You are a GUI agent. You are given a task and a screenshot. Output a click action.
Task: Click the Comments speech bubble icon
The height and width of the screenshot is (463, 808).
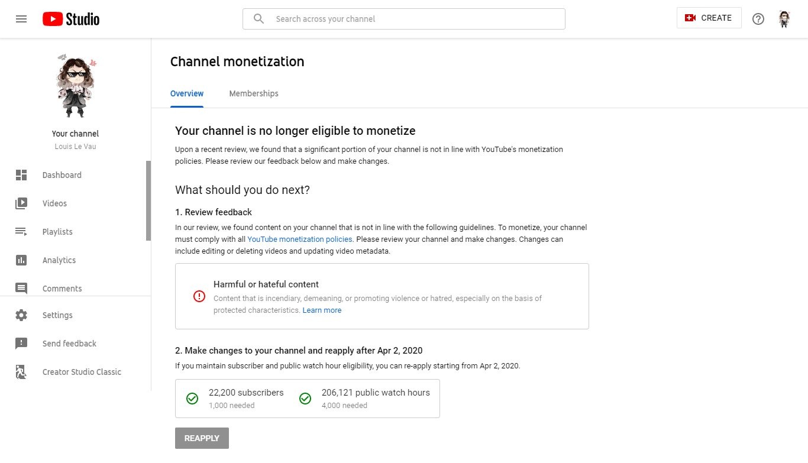[21, 289]
